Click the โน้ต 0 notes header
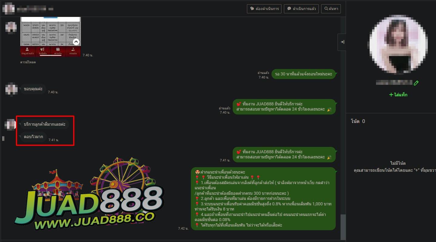Viewport: 436px width, 242px height. pyautogui.click(x=358, y=121)
